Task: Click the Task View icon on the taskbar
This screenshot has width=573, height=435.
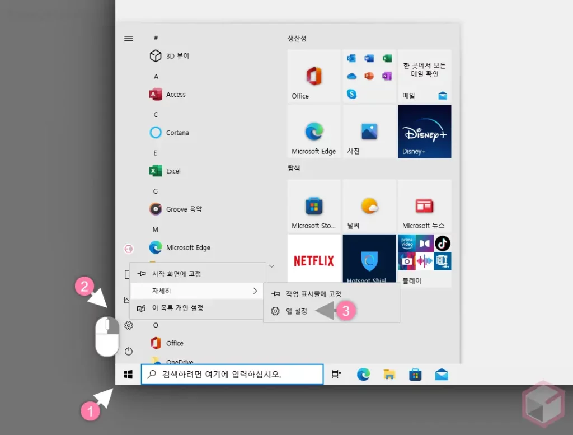Action: pos(337,373)
